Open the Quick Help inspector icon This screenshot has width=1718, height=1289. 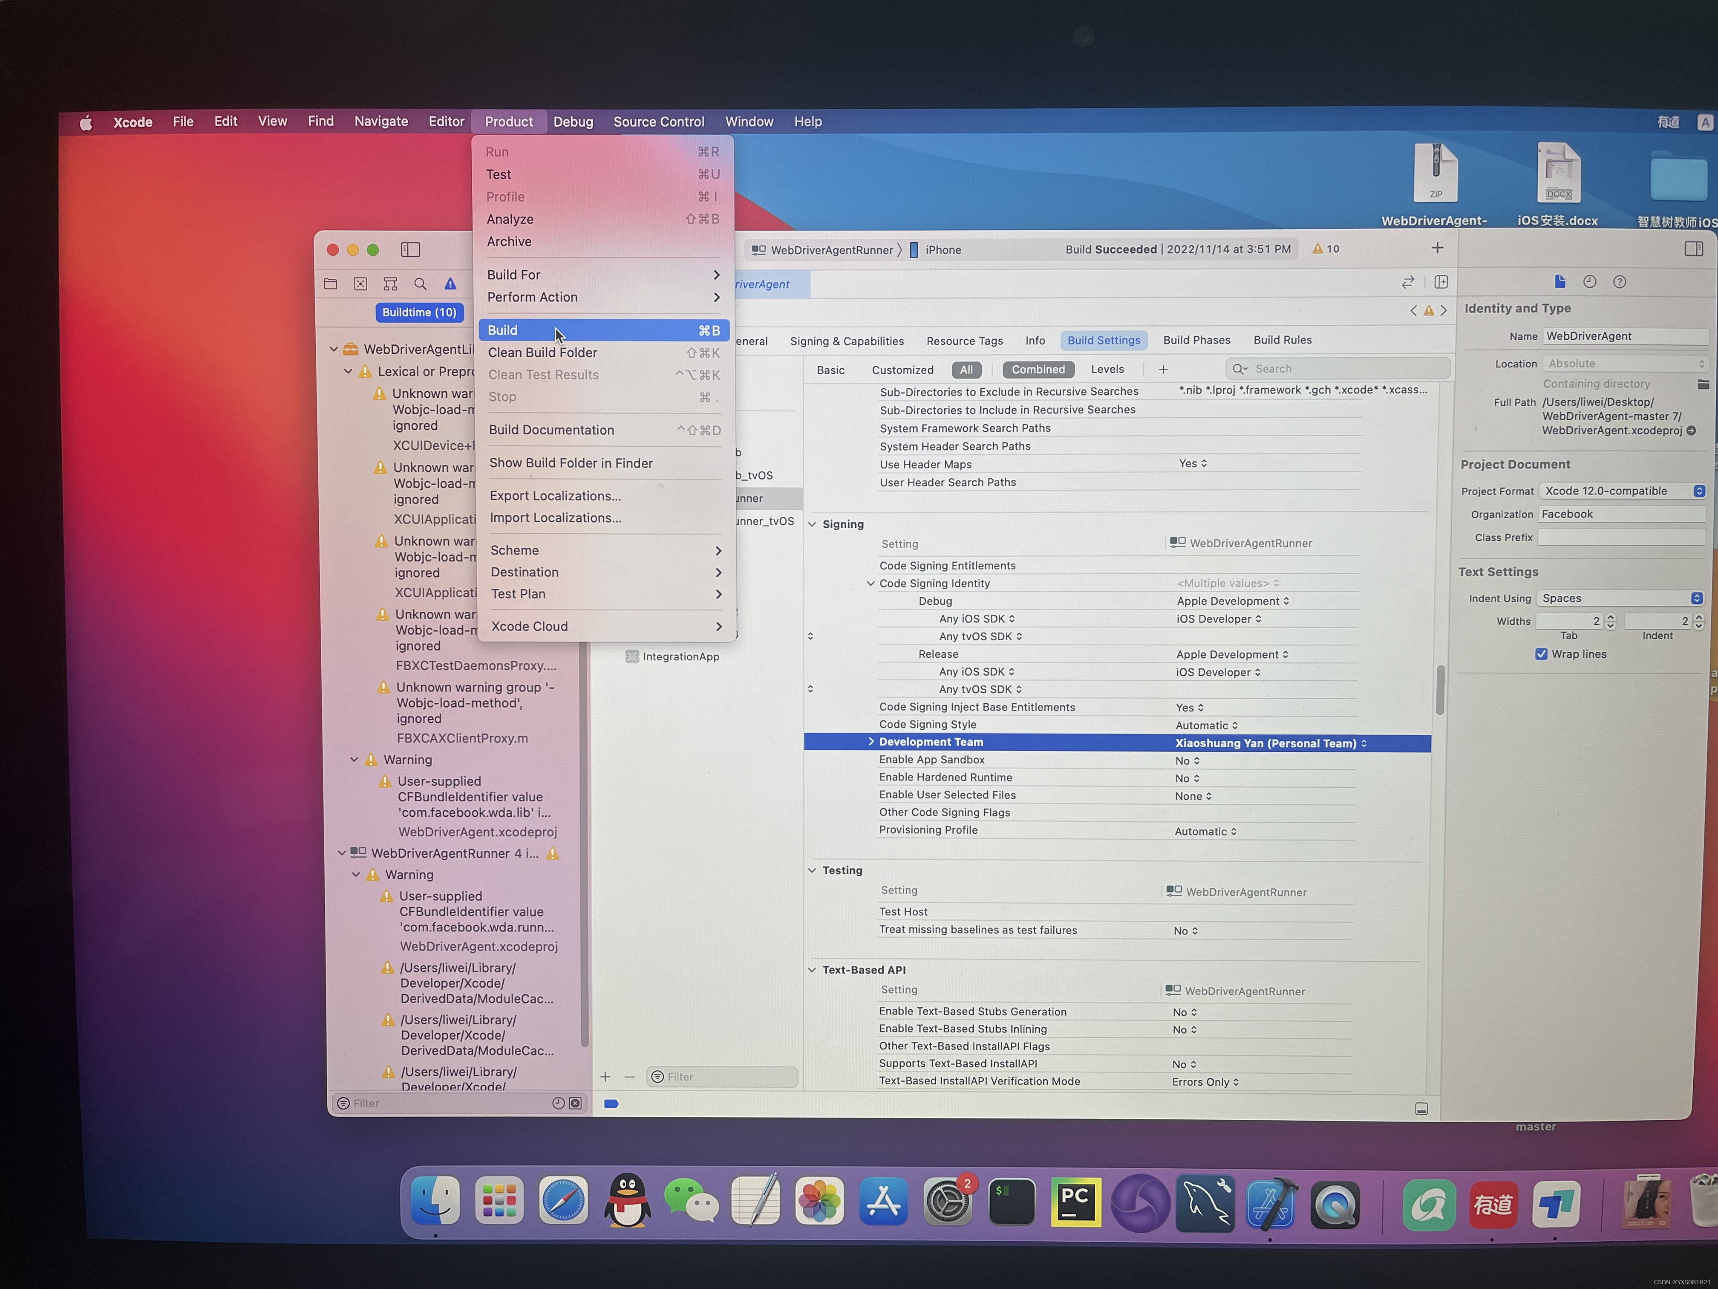(x=1620, y=282)
